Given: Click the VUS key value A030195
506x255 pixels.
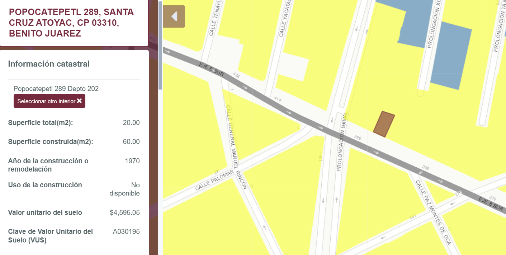Looking at the screenshot, I should [x=126, y=231].
